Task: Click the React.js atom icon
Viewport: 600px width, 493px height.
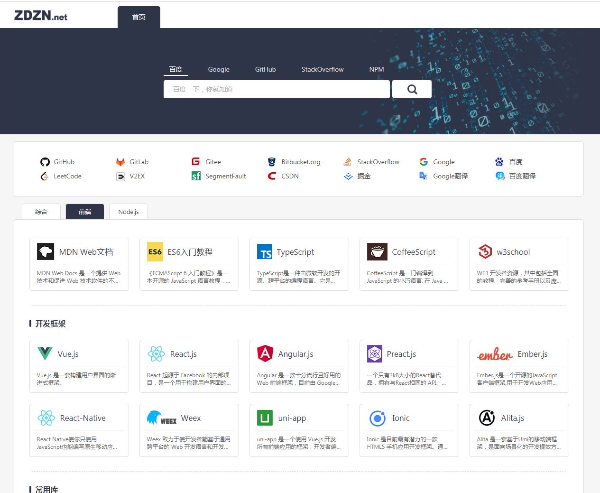Action: 156,353
